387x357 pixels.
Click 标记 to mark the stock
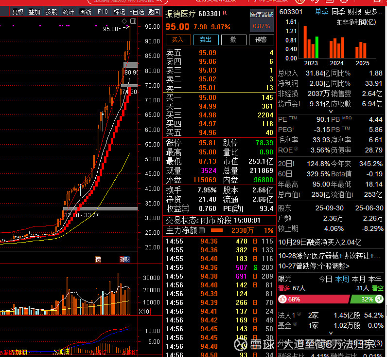click(x=119, y=12)
